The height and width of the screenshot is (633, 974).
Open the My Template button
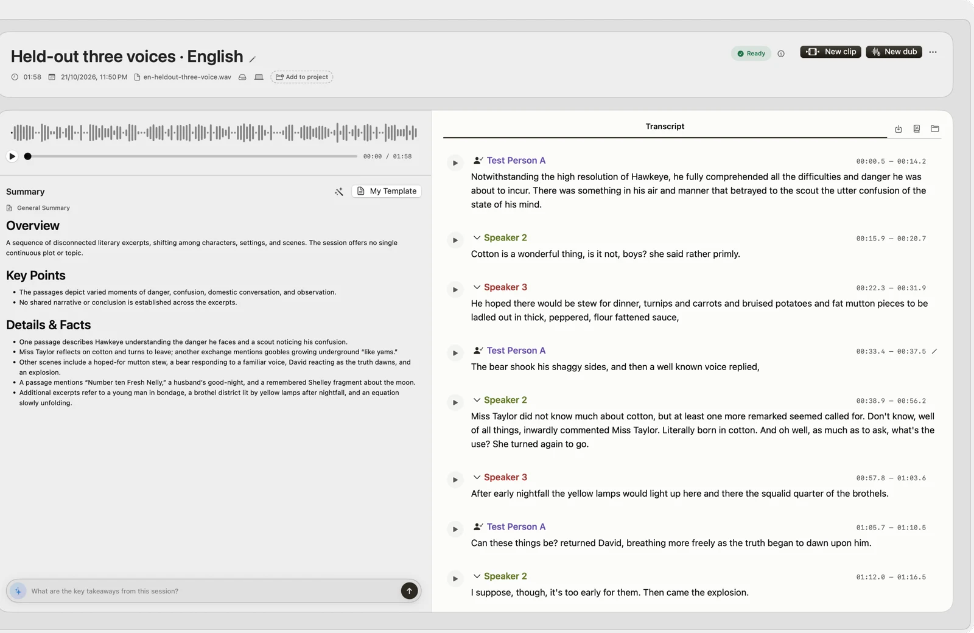387,191
